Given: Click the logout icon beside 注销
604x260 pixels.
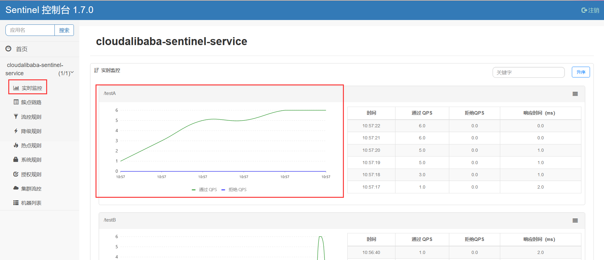Looking at the screenshot, I should [584, 10].
